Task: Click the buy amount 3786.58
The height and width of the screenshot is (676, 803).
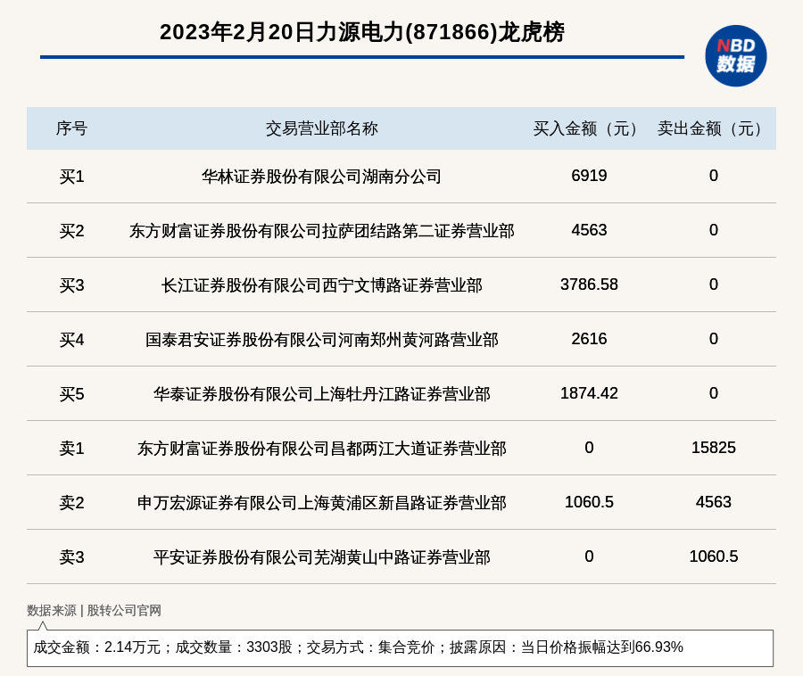Action: (589, 284)
